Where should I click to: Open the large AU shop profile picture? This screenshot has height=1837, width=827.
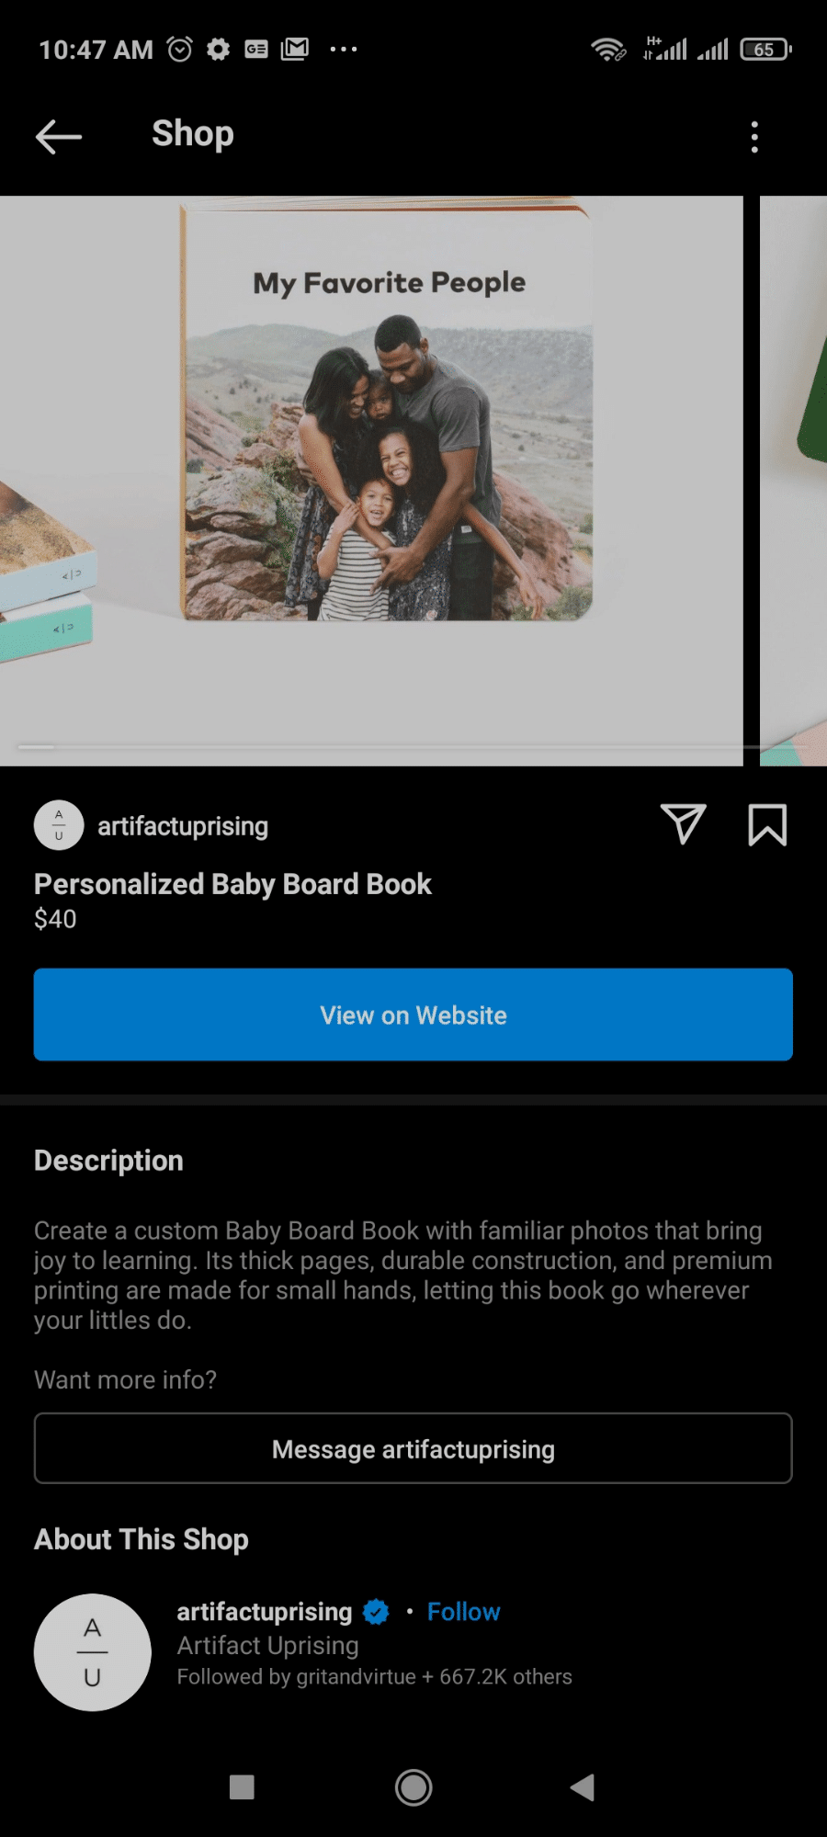tap(93, 1652)
